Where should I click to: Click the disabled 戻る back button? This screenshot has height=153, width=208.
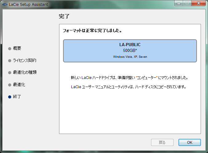coord(162,143)
